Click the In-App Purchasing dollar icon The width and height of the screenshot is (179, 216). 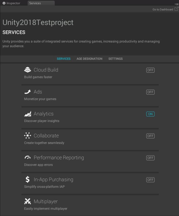coord(28,180)
